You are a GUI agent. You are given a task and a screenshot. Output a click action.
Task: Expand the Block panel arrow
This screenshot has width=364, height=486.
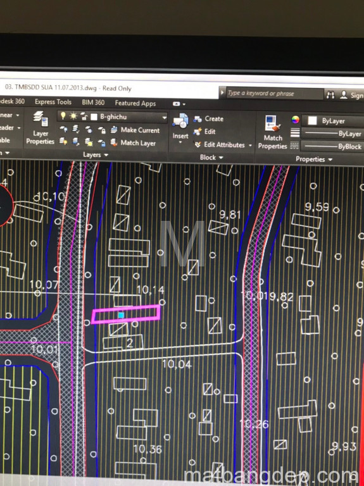coord(221,158)
